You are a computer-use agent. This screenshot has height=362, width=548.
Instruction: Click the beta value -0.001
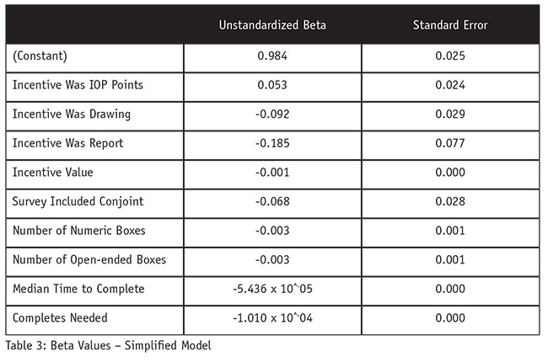click(x=272, y=172)
